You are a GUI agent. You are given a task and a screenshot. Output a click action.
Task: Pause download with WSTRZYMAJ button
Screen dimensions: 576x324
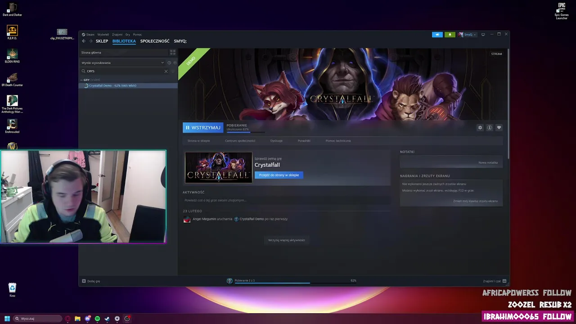tap(203, 128)
